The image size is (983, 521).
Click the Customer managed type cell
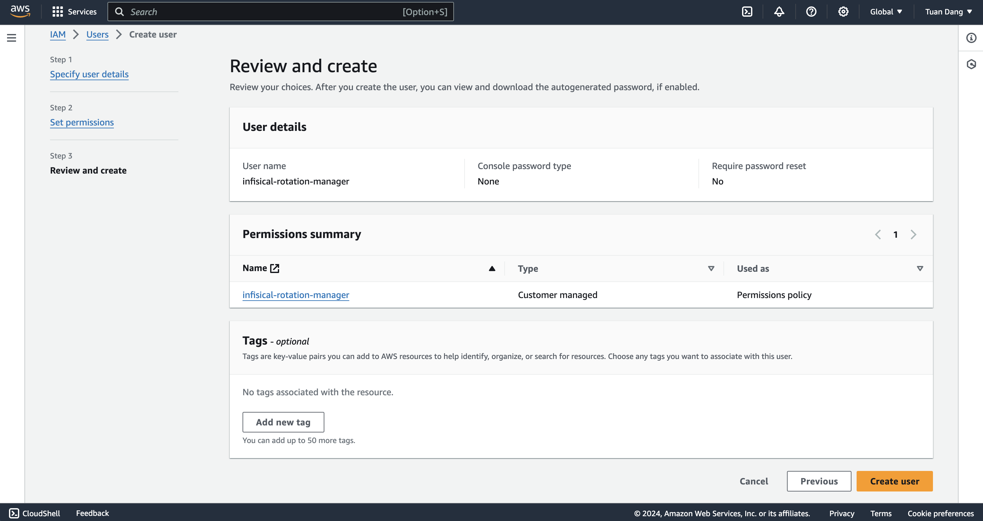tap(558, 295)
